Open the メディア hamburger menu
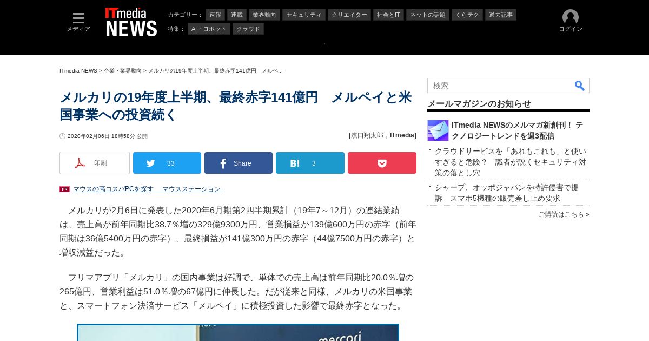 (x=78, y=22)
